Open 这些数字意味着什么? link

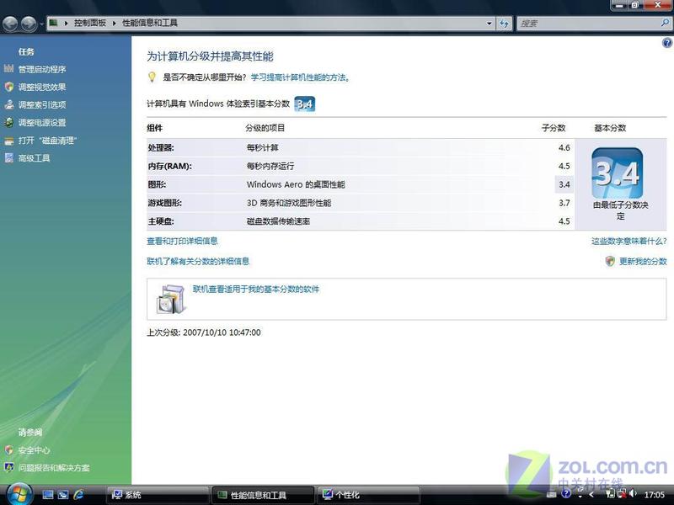pos(629,242)
